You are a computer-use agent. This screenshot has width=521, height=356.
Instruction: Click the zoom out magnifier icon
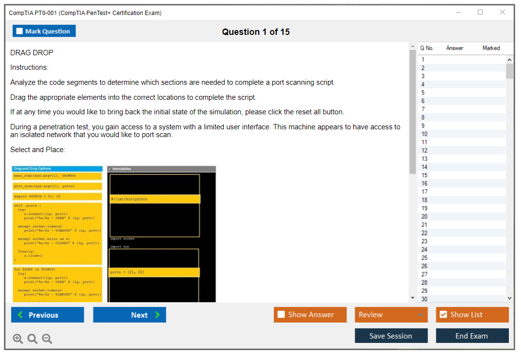47,339
